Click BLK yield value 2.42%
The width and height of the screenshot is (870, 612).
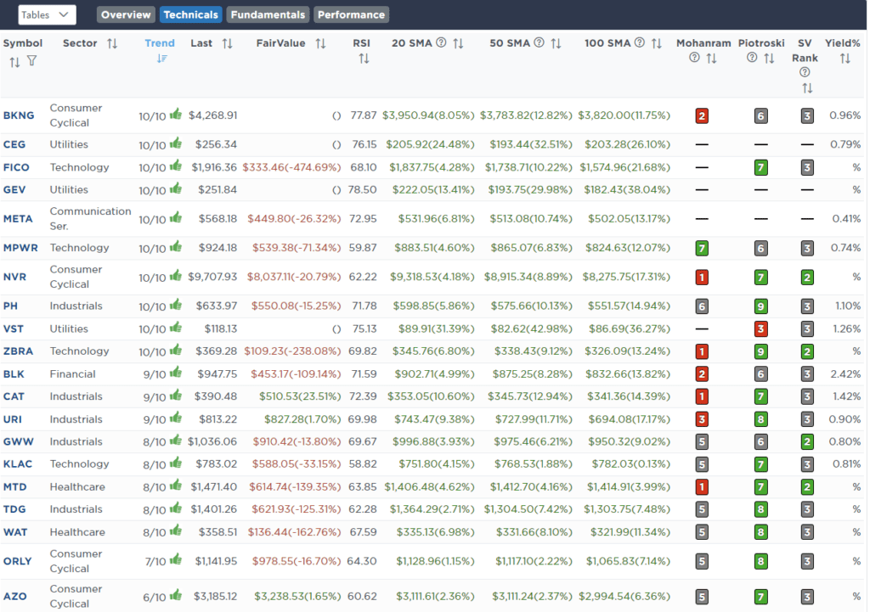pyautogui.click(x=845, y=374)
